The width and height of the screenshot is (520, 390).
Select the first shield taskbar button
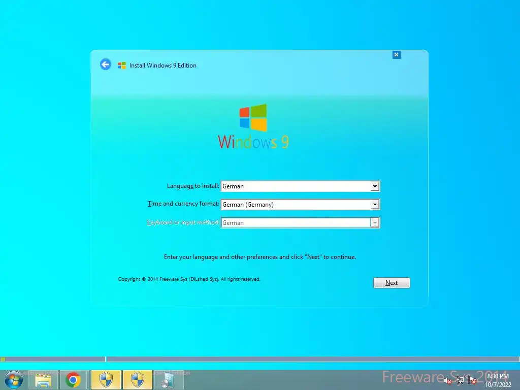[106, 380]
